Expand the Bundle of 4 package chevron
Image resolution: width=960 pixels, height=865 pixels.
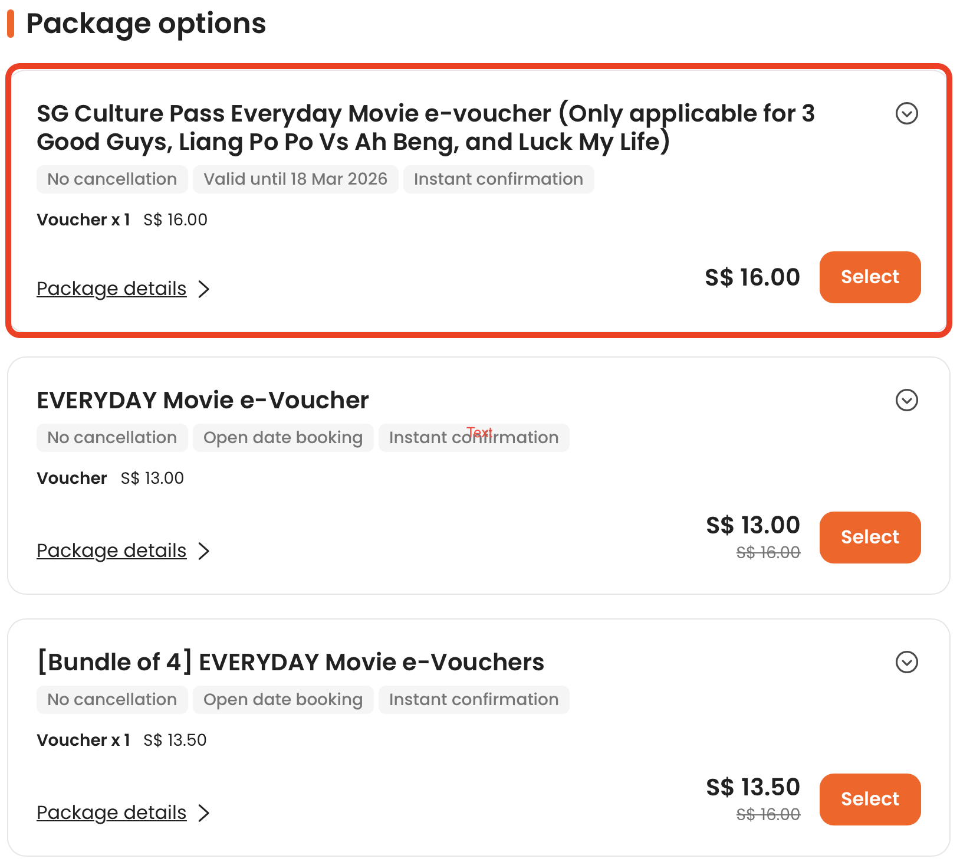coord(906,662)
